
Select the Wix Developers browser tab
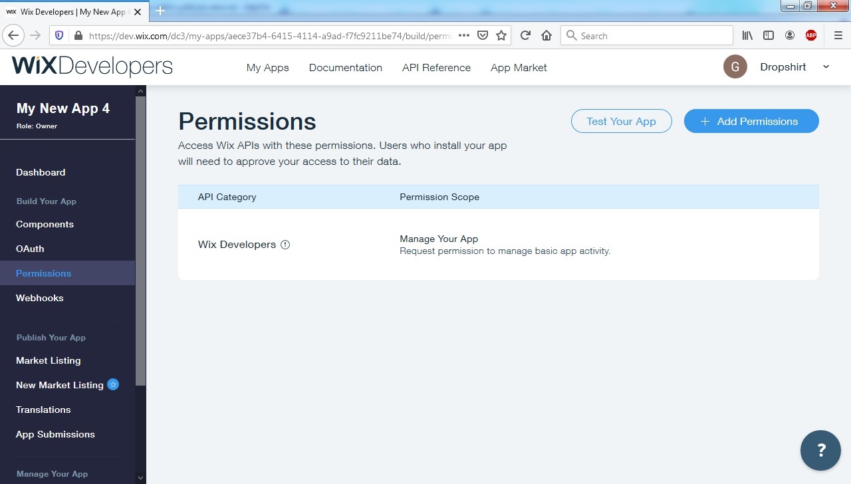coord(74,11)
